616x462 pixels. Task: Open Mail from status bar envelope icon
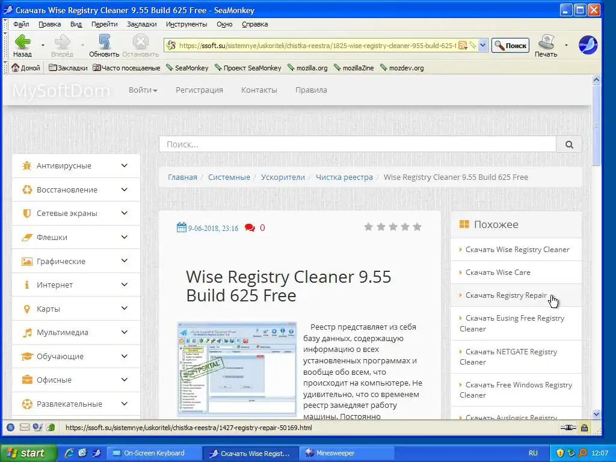(x=24, y=428)
